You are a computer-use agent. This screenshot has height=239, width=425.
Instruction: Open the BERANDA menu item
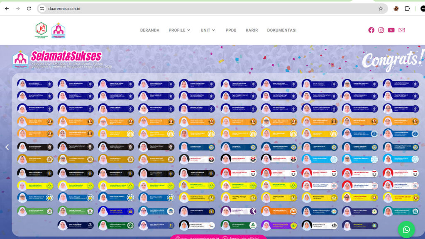(149, 30)
